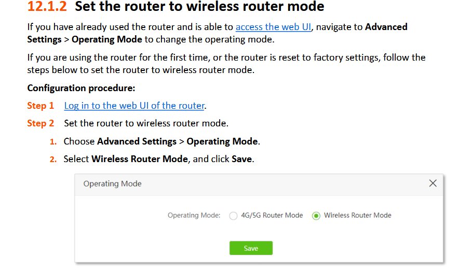Click the bold word "Save" in substep 2
472x274 pixels.
pyautogui.click(x=241, y=159)
